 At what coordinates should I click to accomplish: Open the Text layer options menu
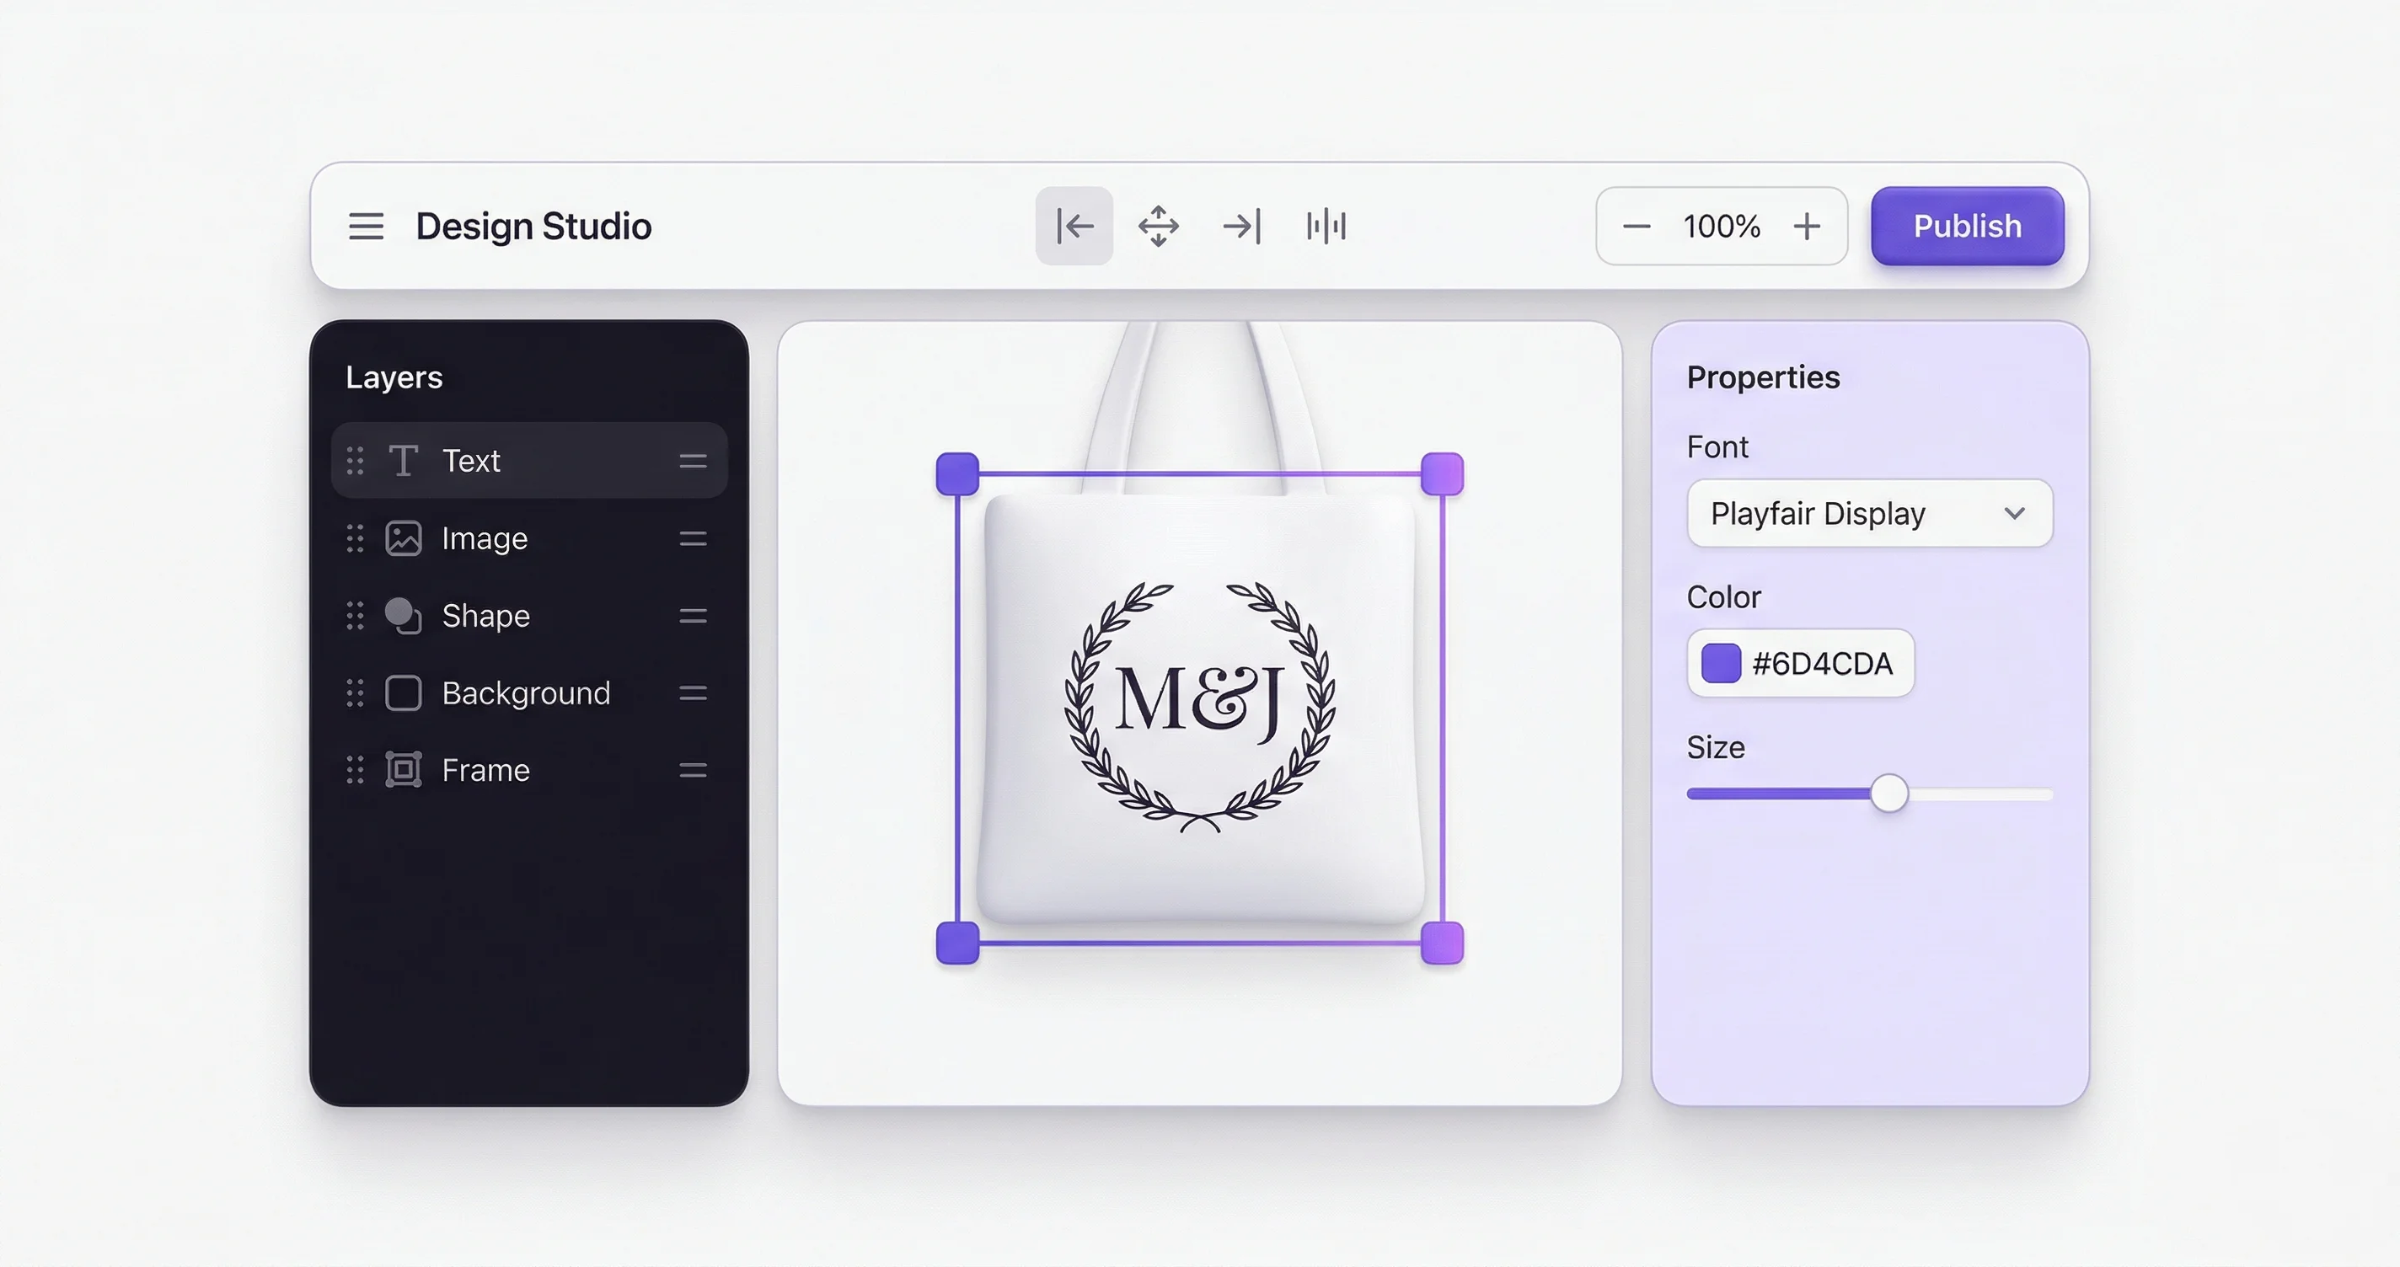[694, 460]
